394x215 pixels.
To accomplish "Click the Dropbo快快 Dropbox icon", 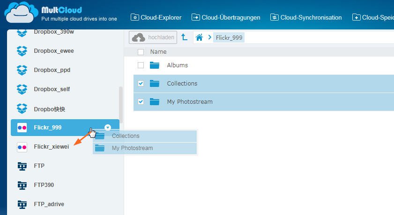I will click(22, 108).
